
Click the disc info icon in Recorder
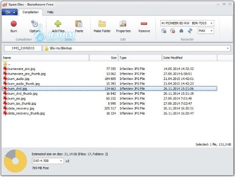point(164,31)
